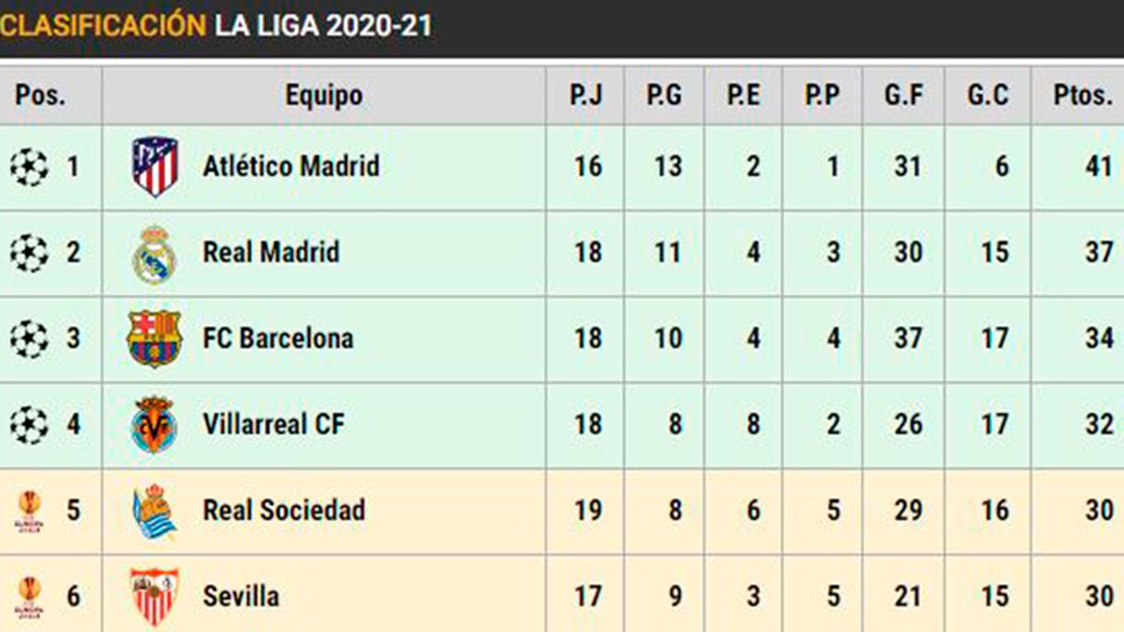
Task: Click Europa League icon beside position 6
Action: [x=29, y=597]
